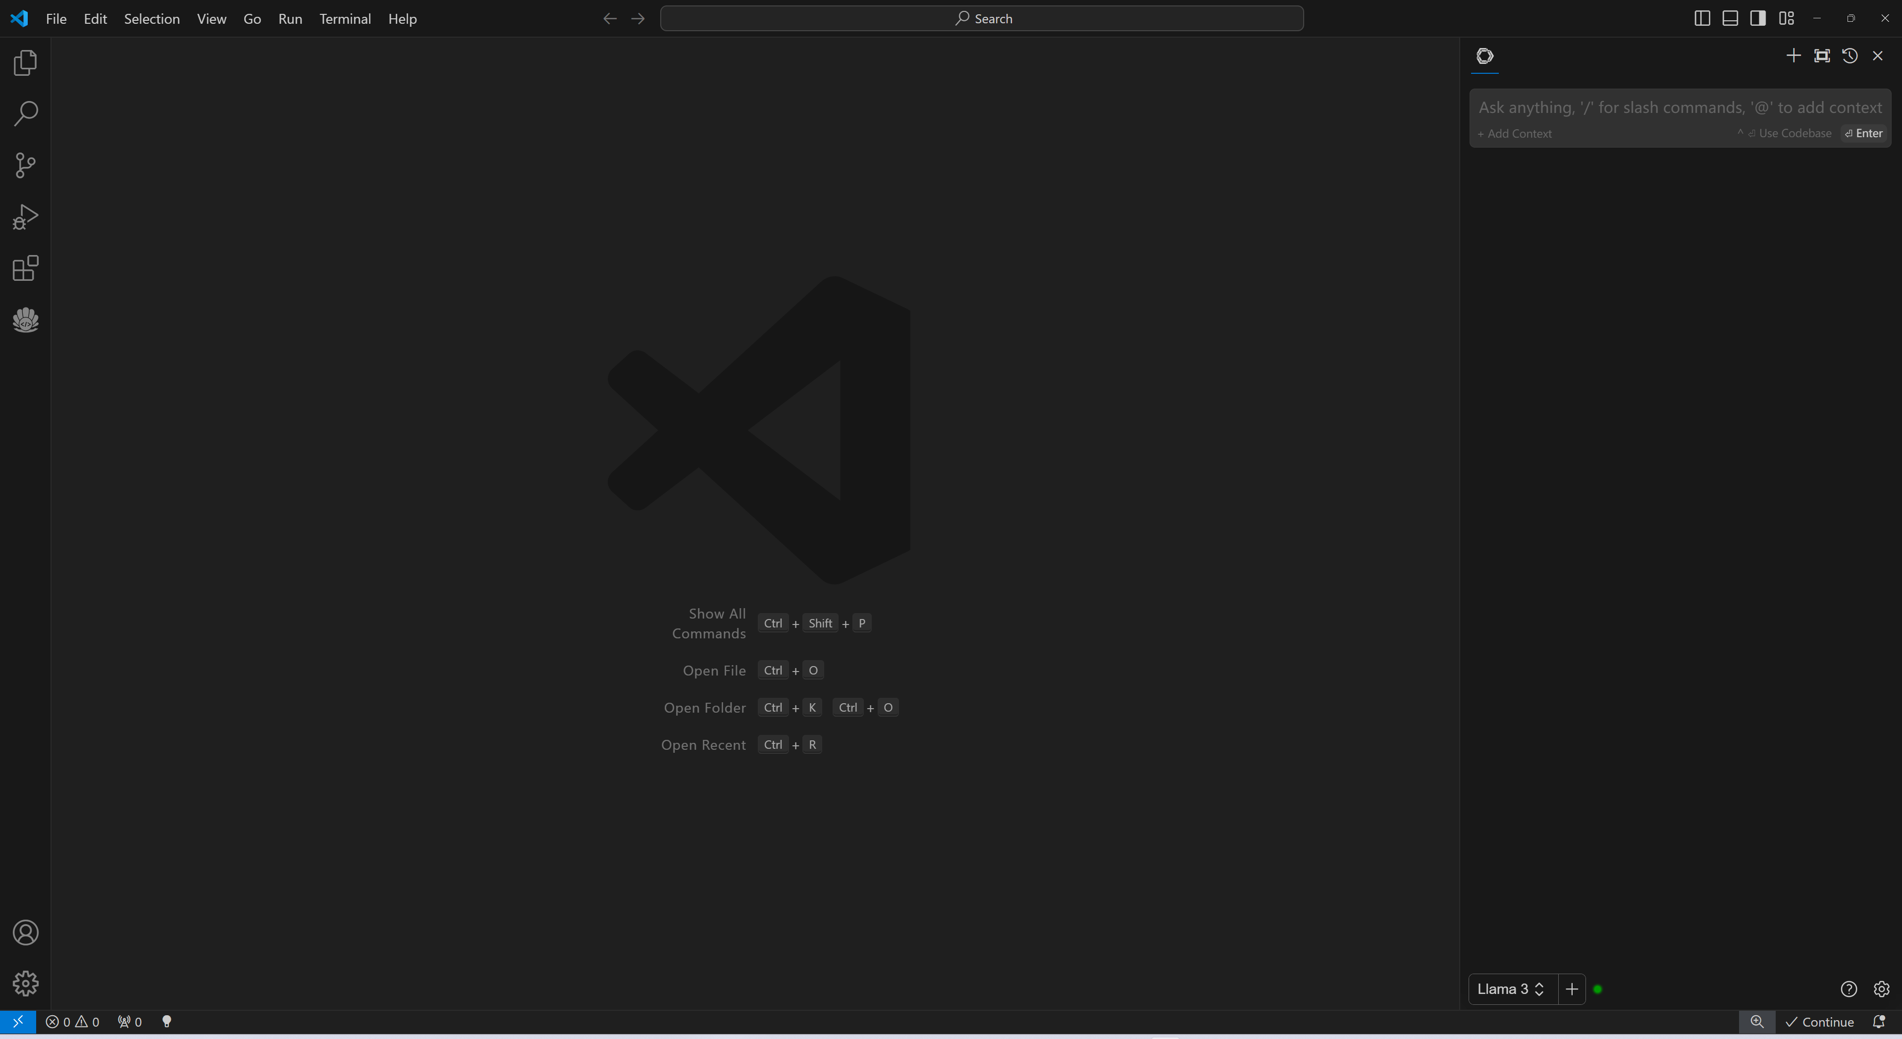
Task: Open the Selection menu
Action: 152,19
